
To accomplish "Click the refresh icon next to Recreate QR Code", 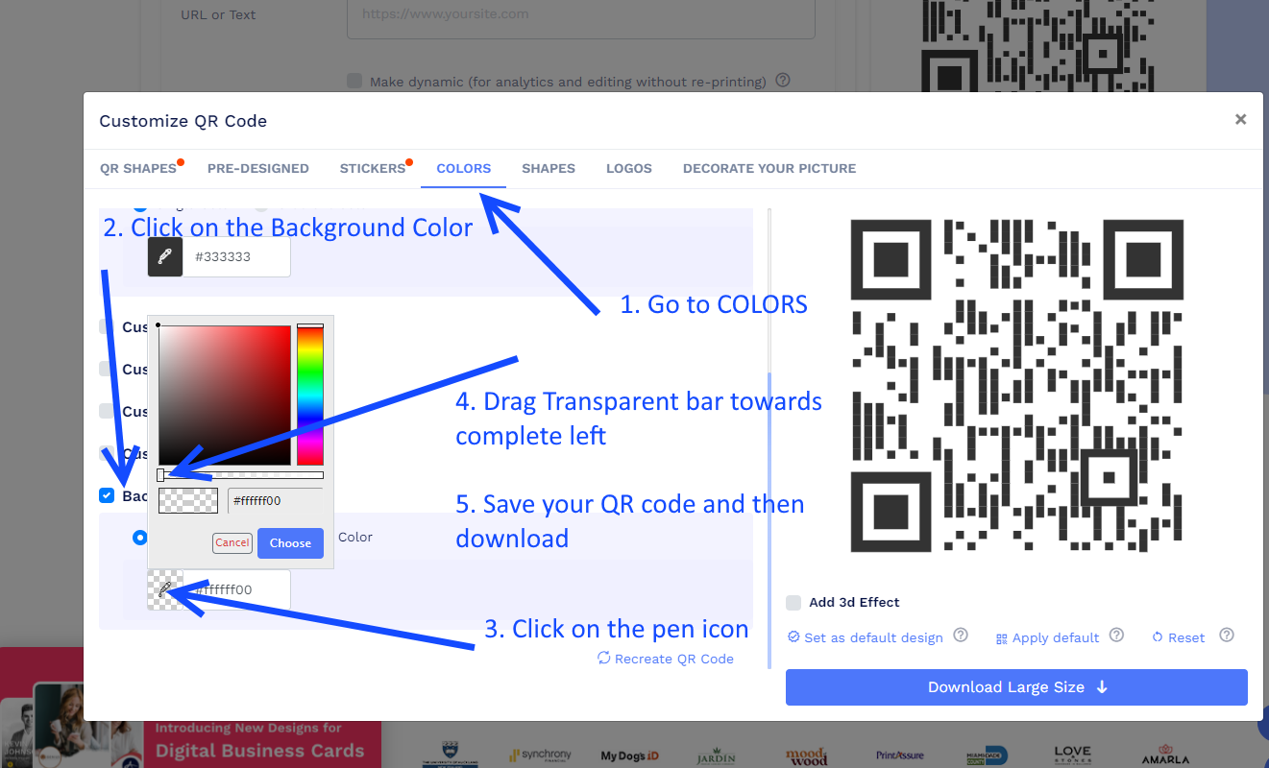I will [603, 659].
